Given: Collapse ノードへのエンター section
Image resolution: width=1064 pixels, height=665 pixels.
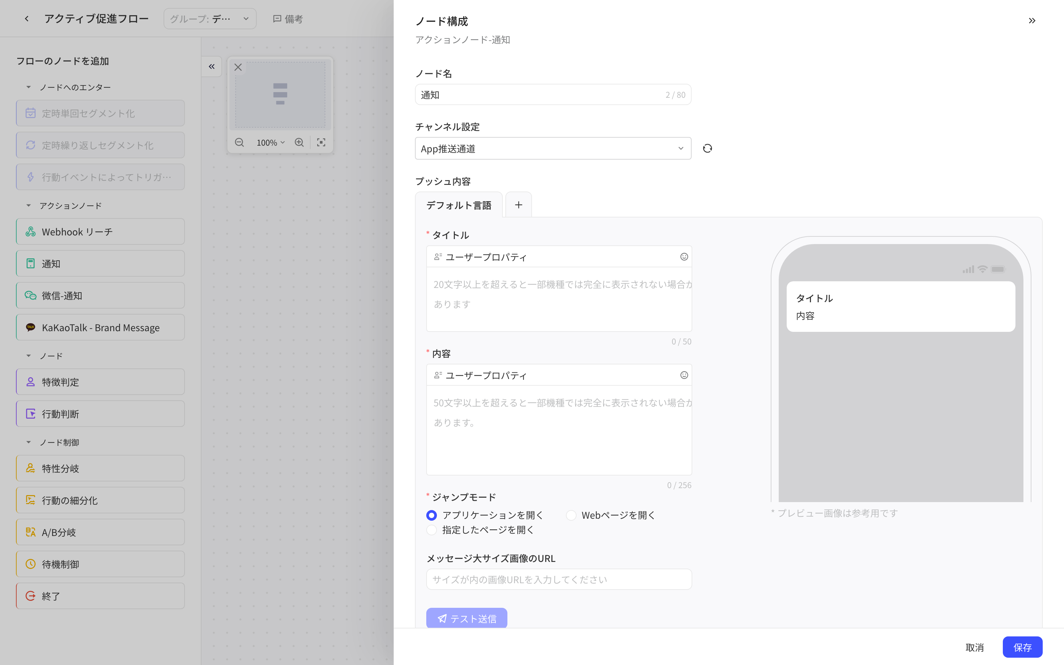Looking at the screenshot, I should click(x=29, y=87).
